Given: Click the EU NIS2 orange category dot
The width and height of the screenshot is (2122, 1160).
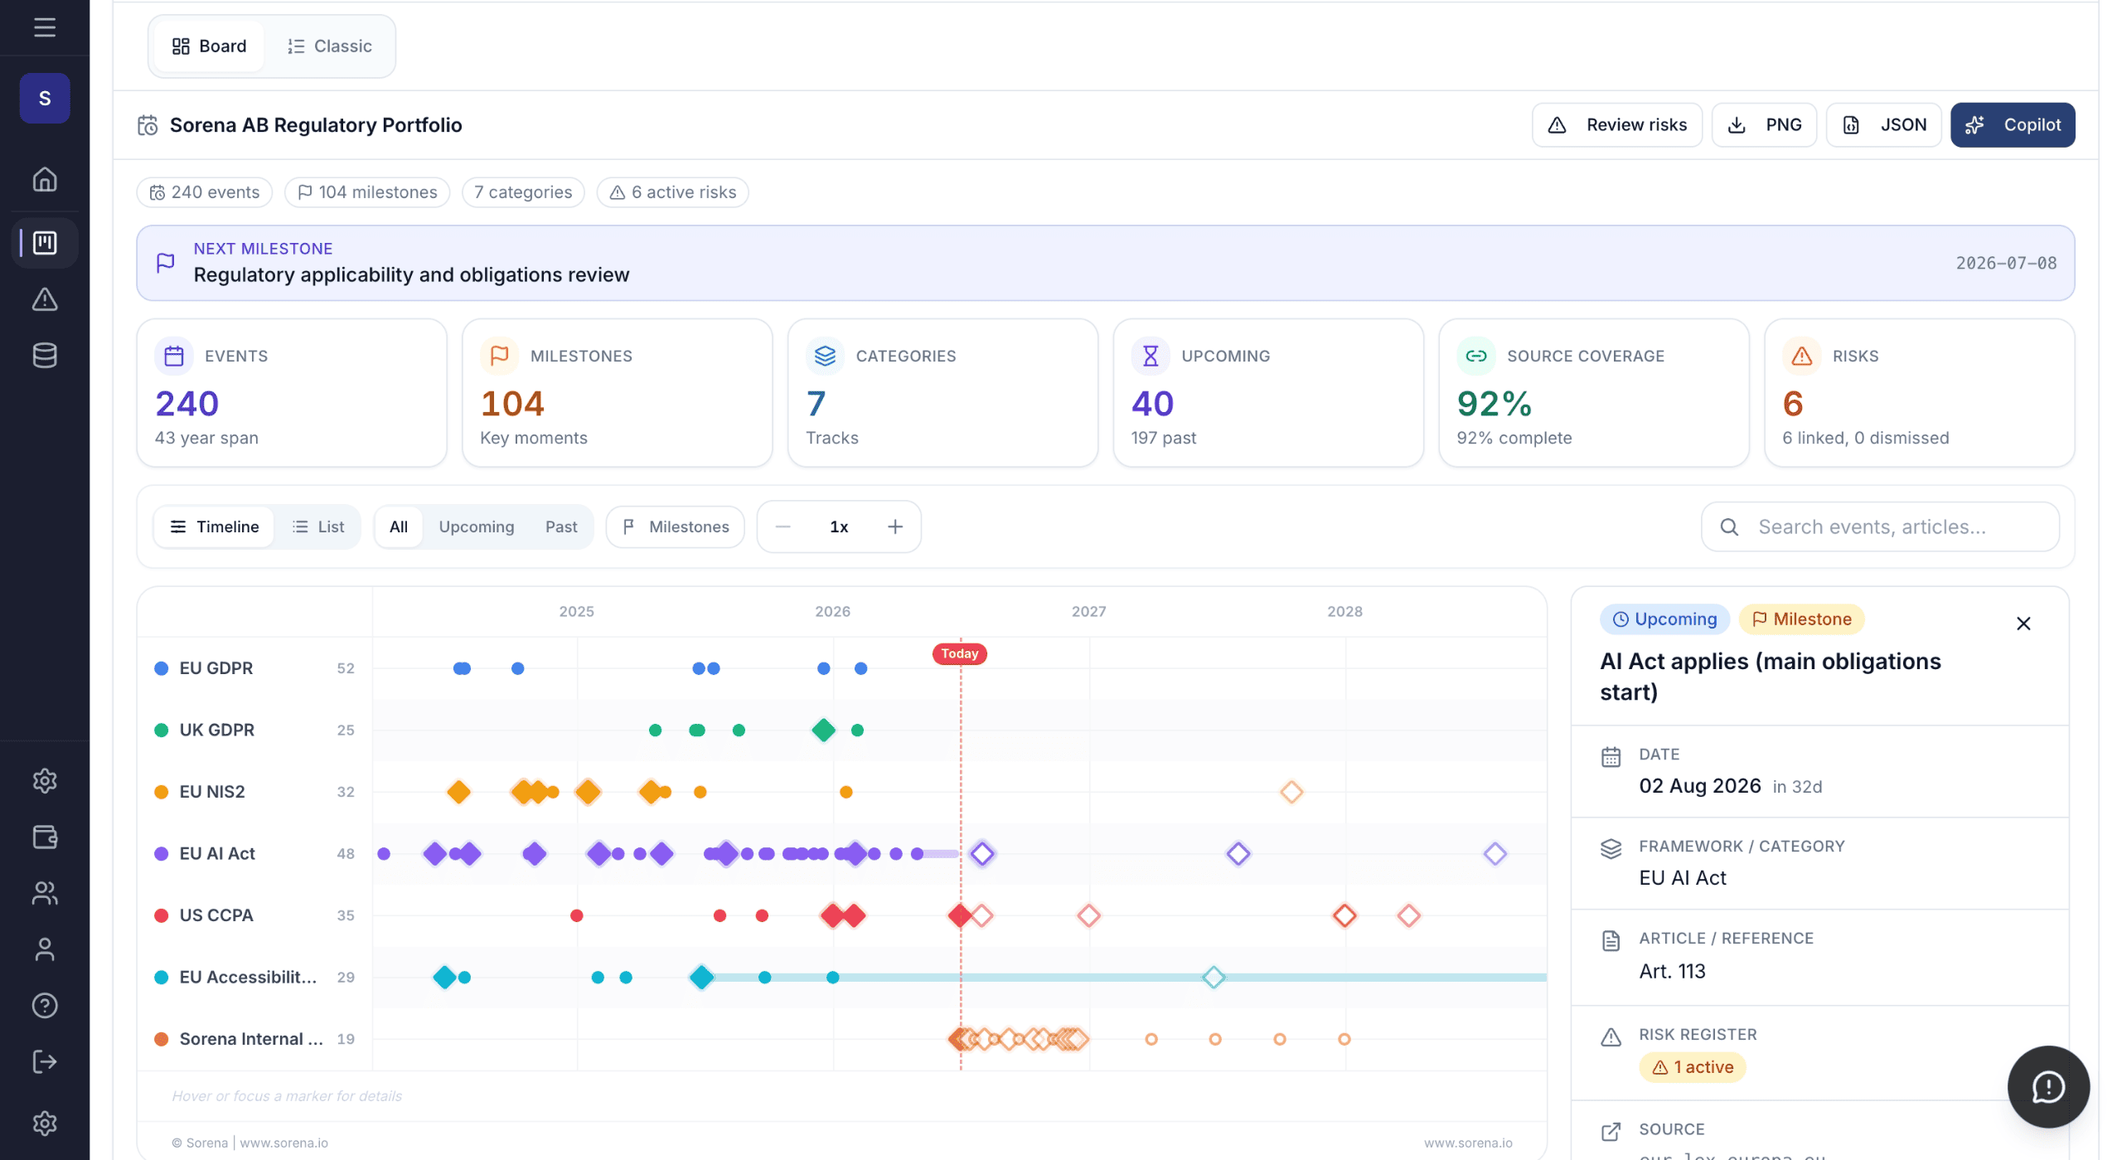Looking at the screenshot, I should (162, 792).
